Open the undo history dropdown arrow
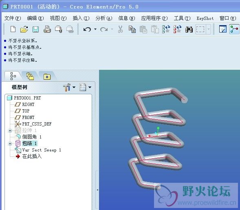This screenshot has height=210, width=240. (95, 29)
